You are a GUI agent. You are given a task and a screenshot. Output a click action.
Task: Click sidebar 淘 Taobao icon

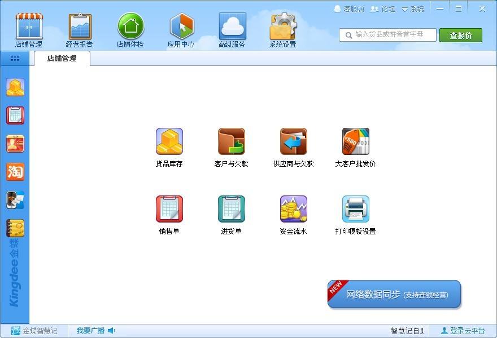(x=15, y=172)
